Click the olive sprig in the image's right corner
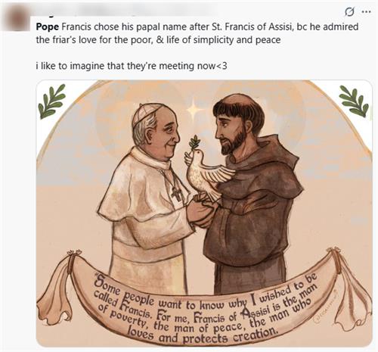 [x=354, y=101]
